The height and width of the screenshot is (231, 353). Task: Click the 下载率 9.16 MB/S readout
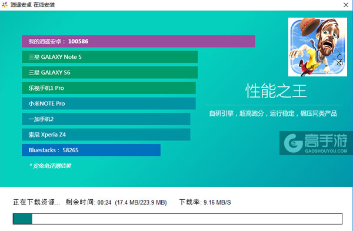[205, 202]
